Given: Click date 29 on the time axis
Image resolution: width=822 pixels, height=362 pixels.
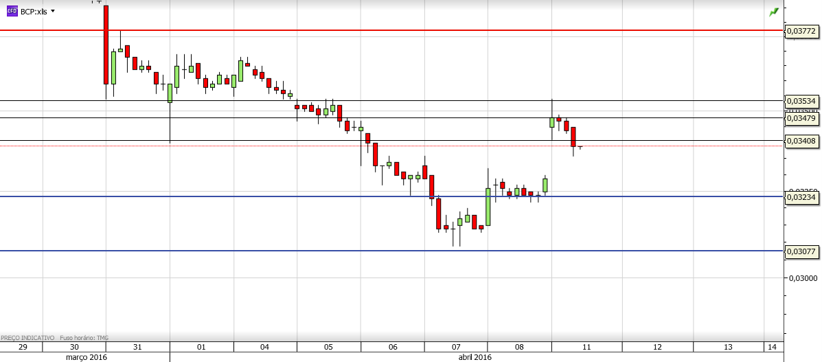Looking at the screenshot, I should (23, 348).
